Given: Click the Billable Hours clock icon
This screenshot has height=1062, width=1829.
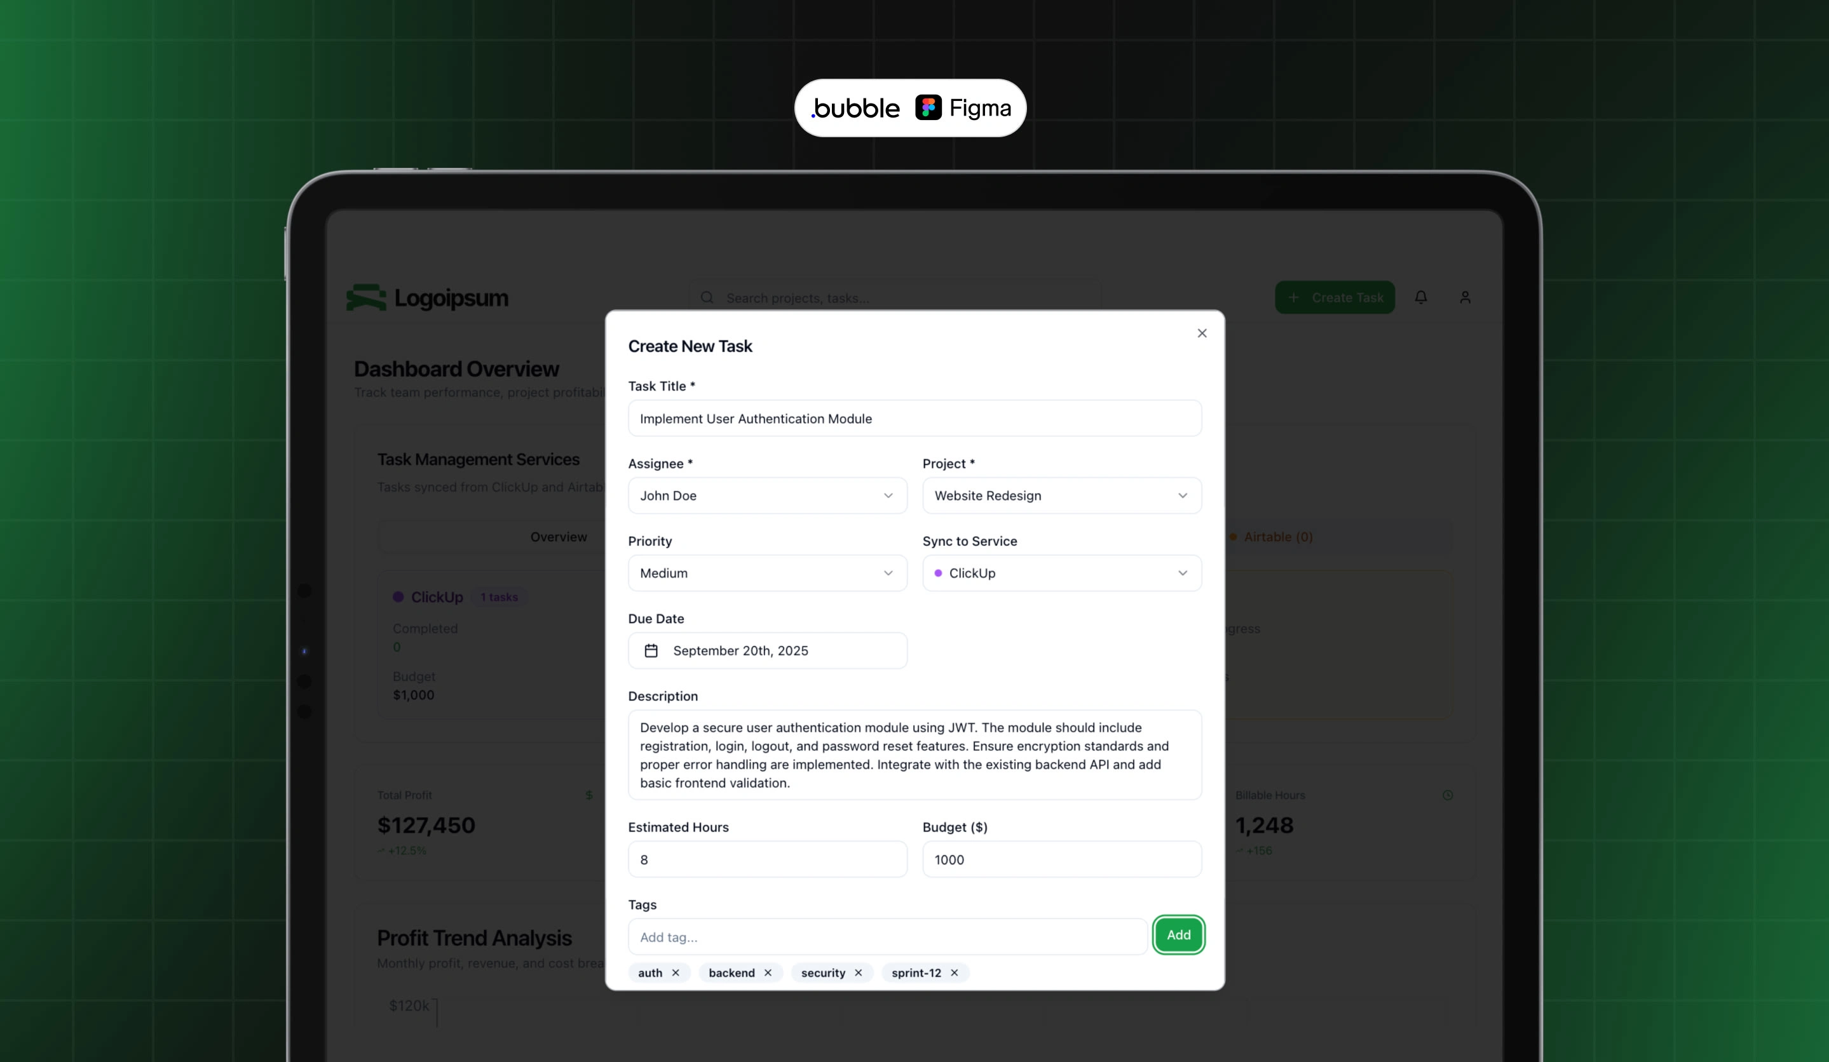Looking at the screenshot, I should (1448, 795).
